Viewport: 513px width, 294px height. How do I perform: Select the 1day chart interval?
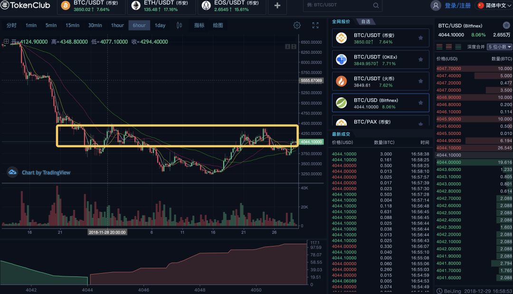pos(160,25)
